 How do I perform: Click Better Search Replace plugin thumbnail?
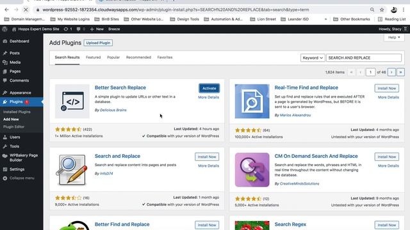pyautogui.click(x=72, y=101)
